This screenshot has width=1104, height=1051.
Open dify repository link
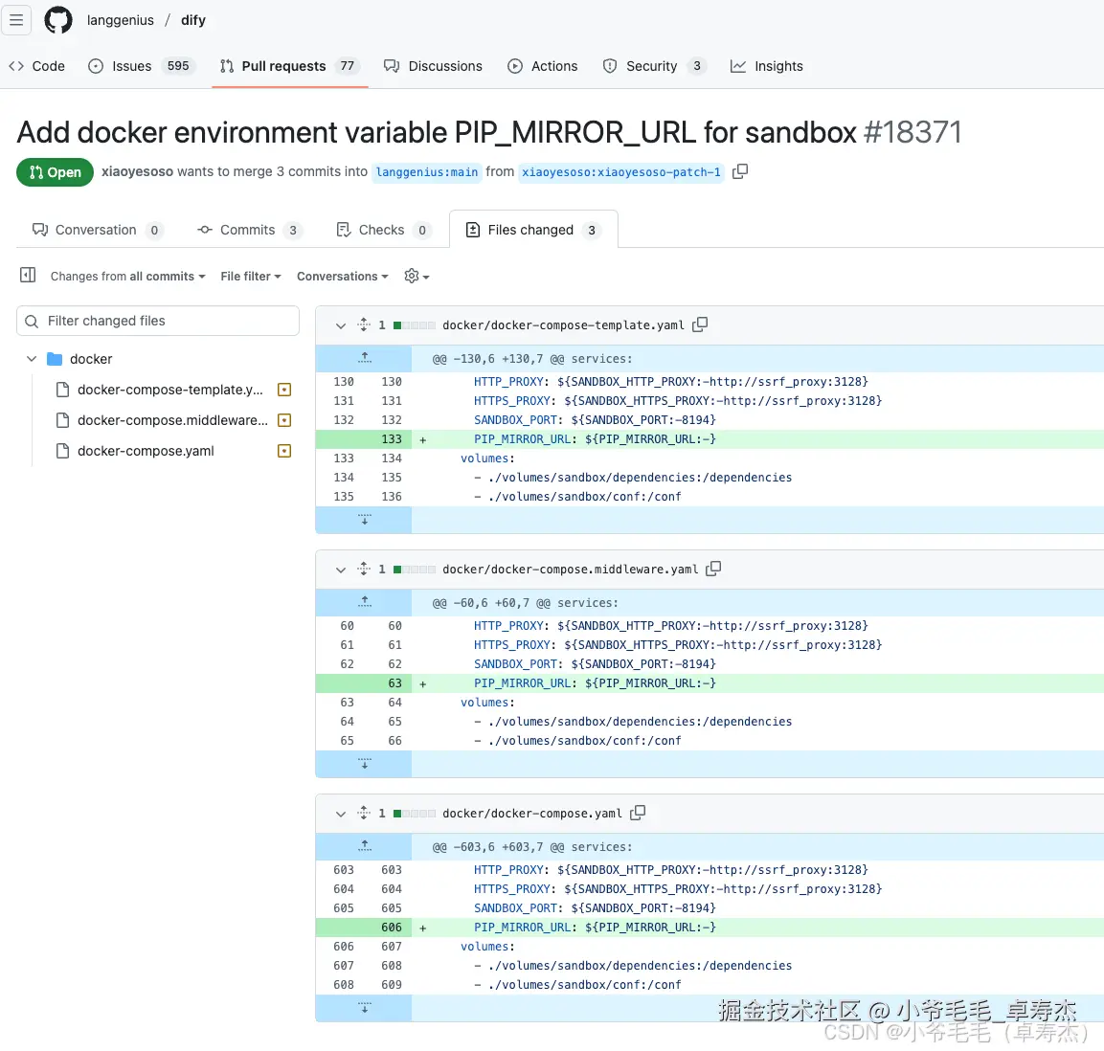coord(192,20)
